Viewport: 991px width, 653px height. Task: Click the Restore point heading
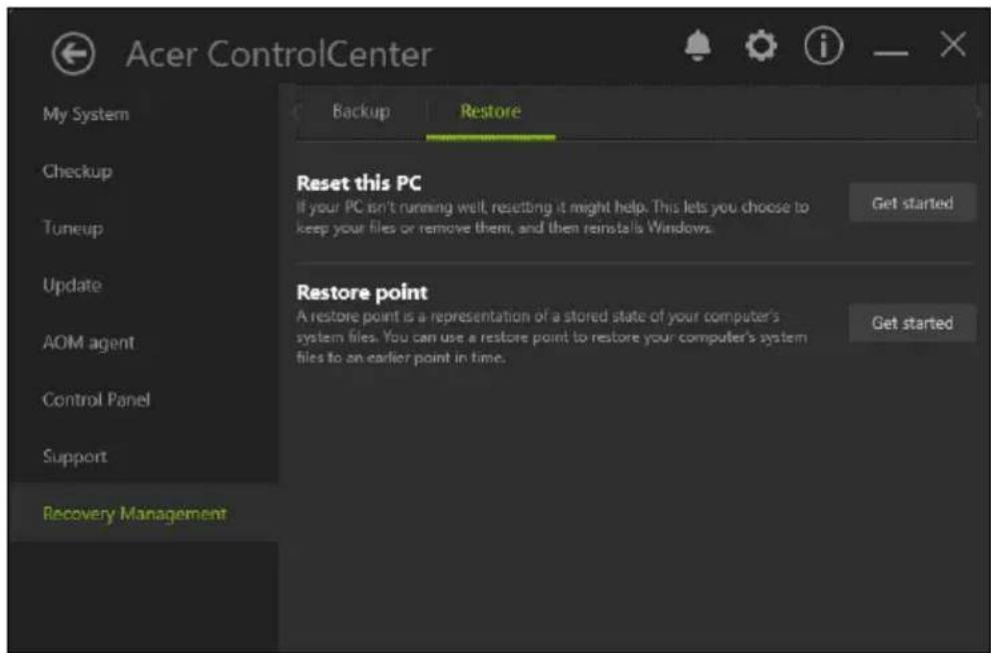point(362,292)
